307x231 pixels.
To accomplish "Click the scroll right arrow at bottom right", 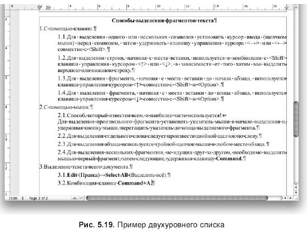I will point(290,197).
